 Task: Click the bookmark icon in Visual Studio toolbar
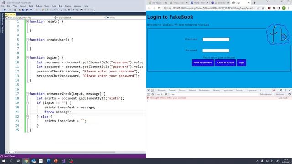(x=81, y=10)
